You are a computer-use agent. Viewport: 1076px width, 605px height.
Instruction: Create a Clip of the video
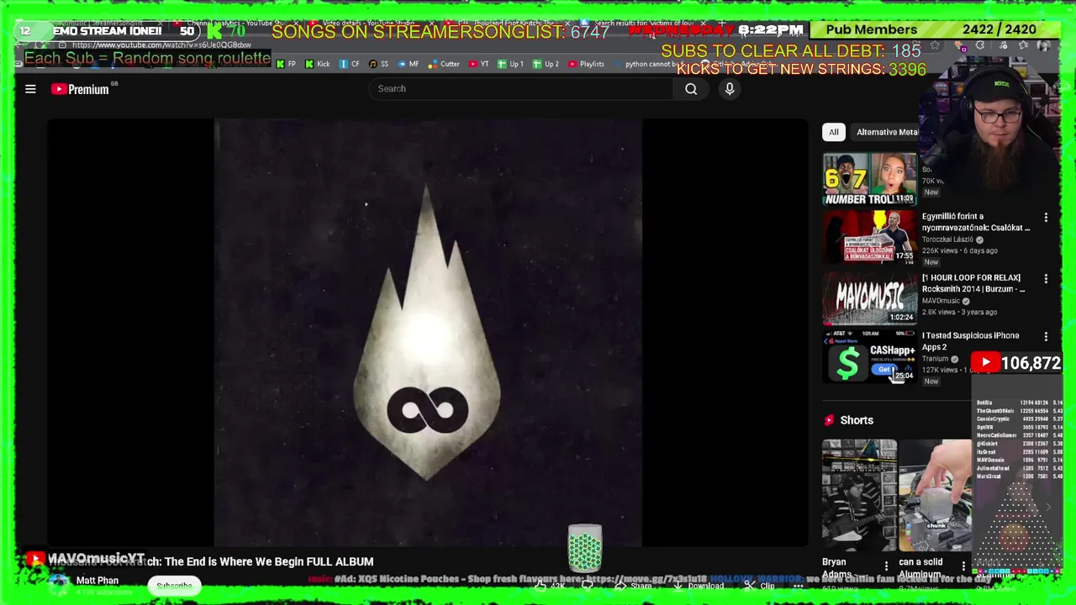click(760, 586)
